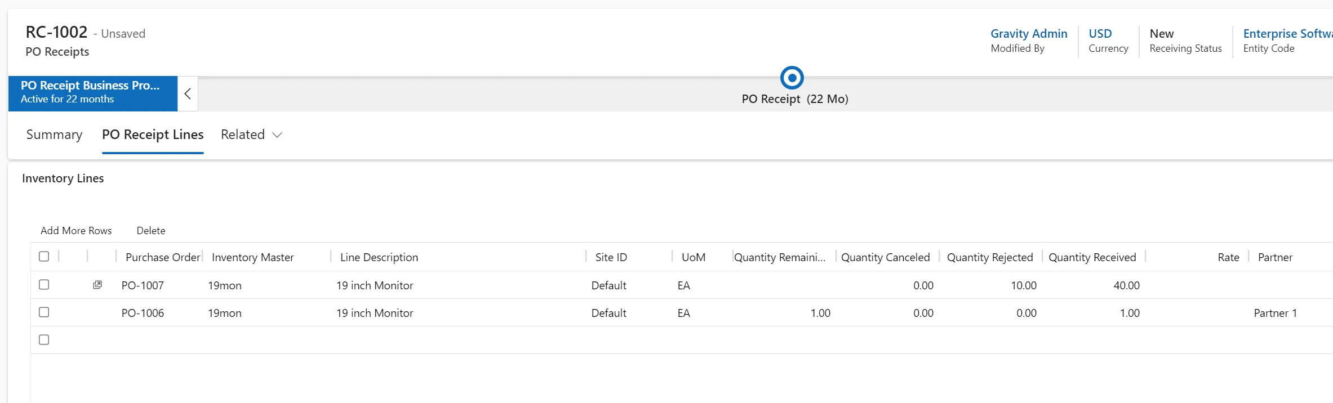Viewport: 1333px width, 403px height.
Task: Open the USD currency link
Action: point(1100,34)
